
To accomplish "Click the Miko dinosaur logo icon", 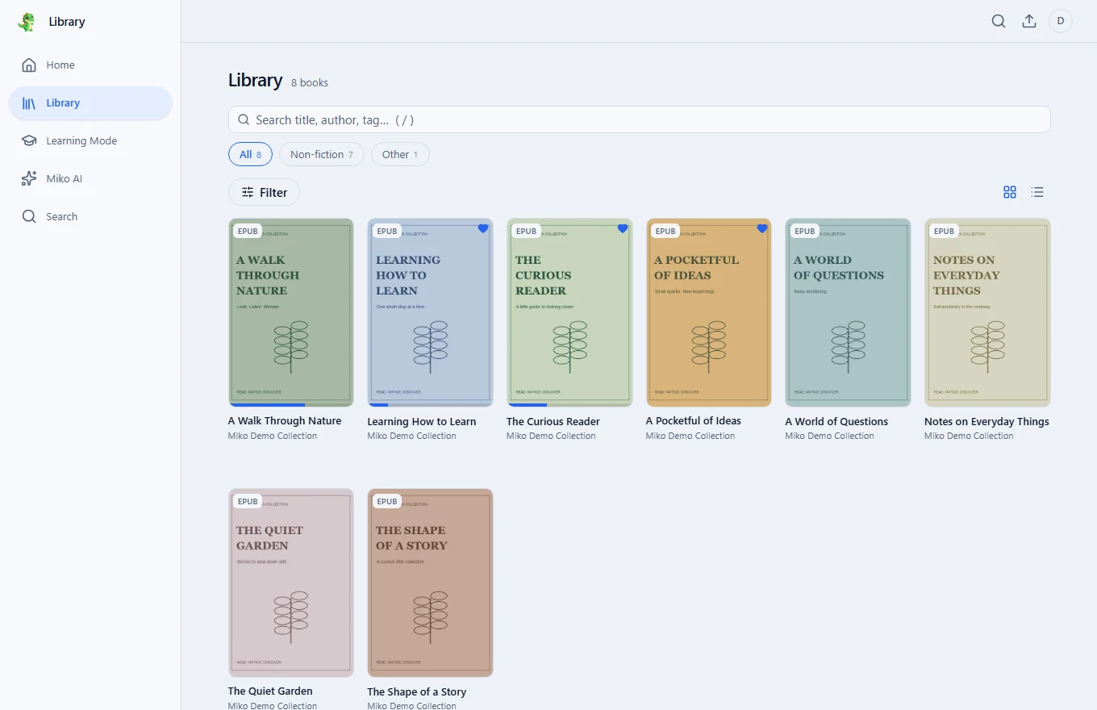I will (x=27, y=22).
